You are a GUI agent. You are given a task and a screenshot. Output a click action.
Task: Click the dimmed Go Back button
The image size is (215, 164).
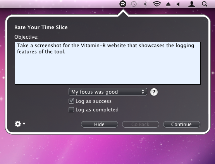pos(141,124)
